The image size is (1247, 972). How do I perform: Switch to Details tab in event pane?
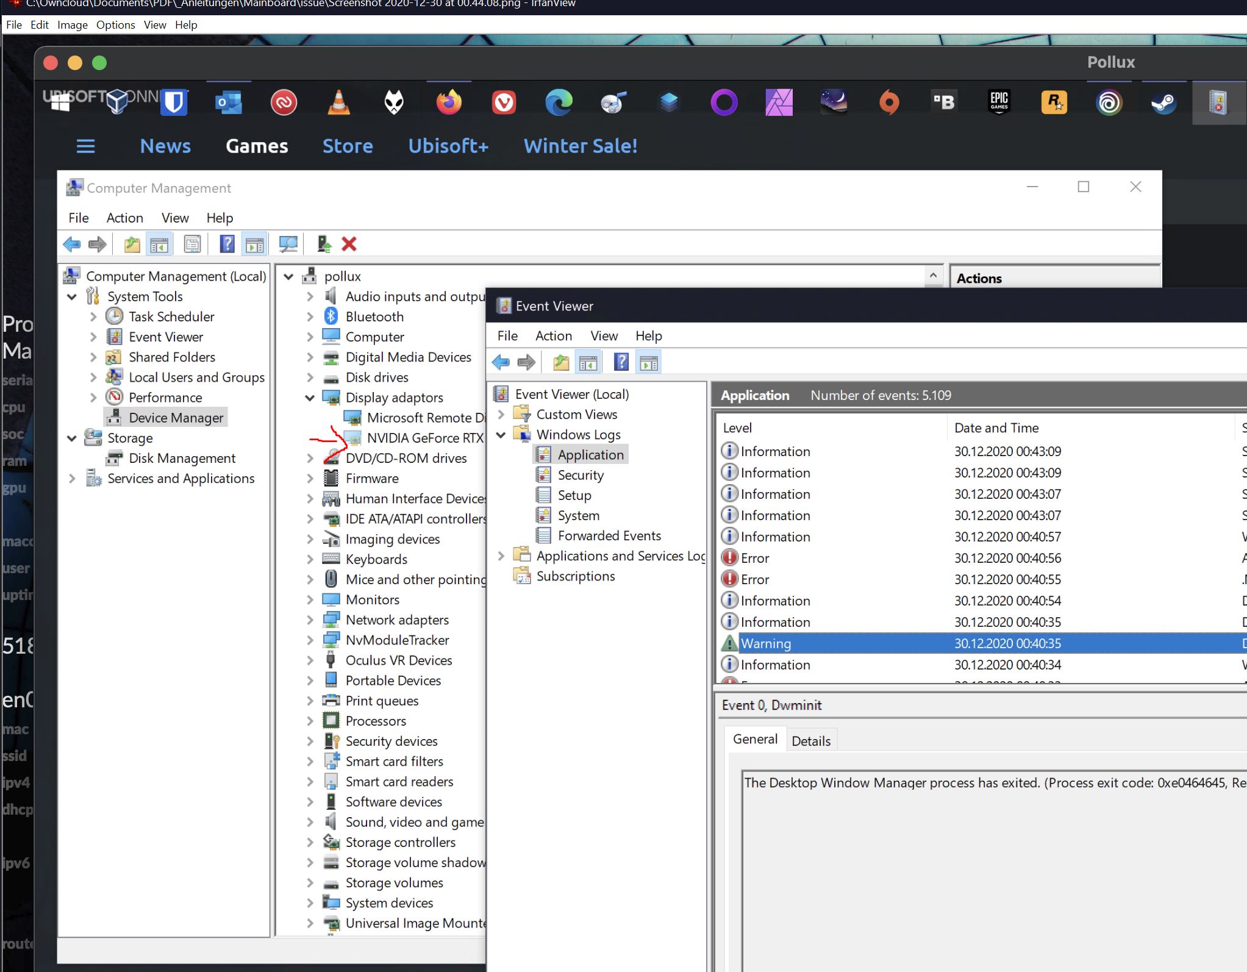point(811,742)
